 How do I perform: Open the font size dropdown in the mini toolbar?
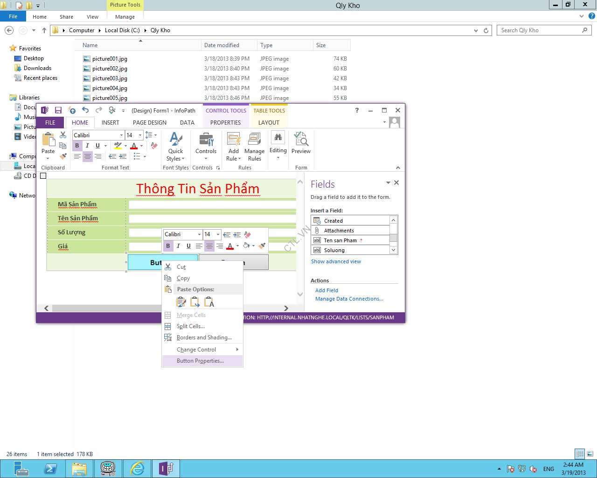[x=218, y=234]
